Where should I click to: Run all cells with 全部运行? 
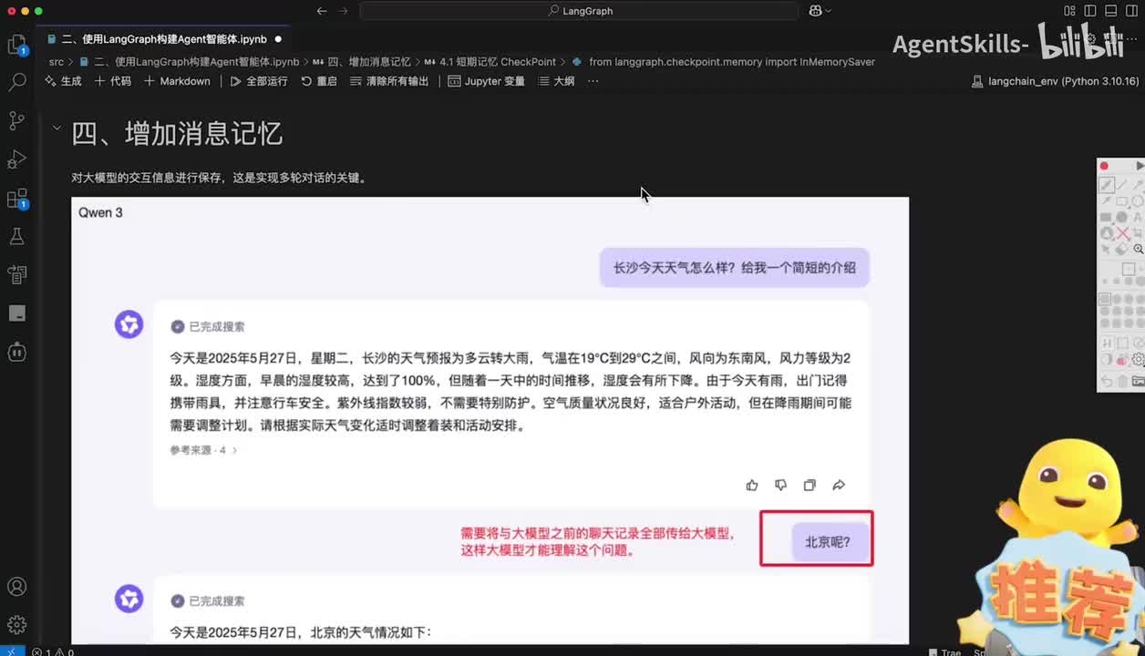259,81
